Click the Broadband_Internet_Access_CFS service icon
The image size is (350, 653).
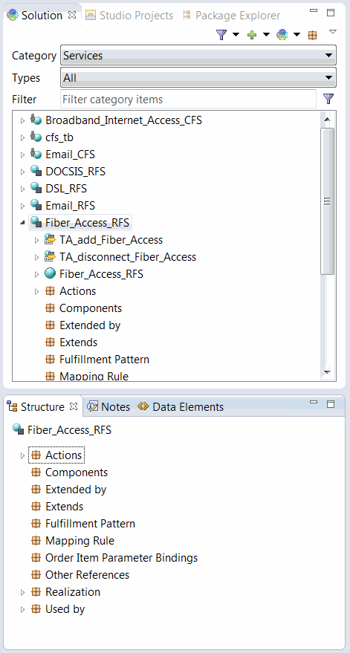(36, 120)
